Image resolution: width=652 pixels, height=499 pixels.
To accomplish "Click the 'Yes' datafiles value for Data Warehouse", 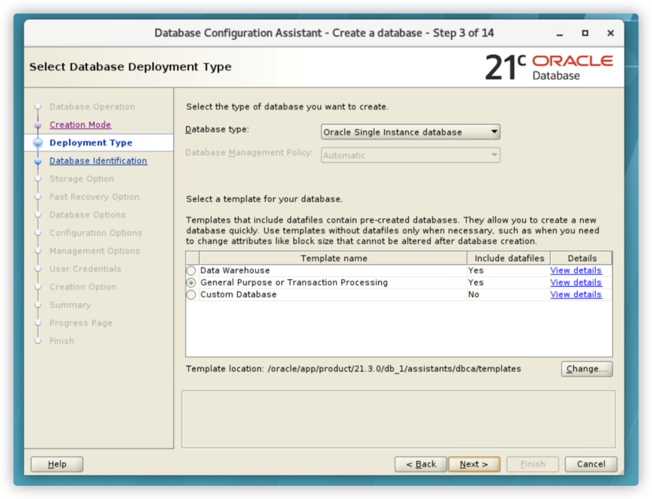I will [476, 271].
